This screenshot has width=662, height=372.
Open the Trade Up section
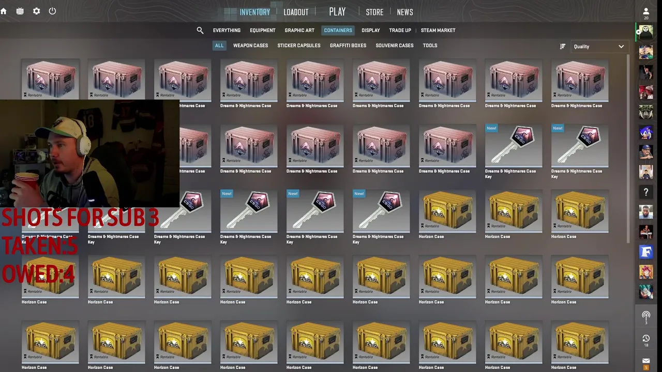tap(400, 30)
